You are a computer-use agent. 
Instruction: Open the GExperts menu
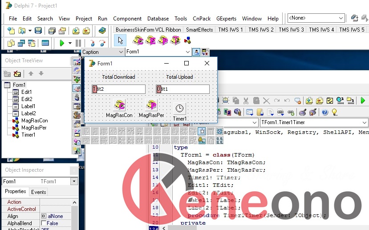point(226,19)
